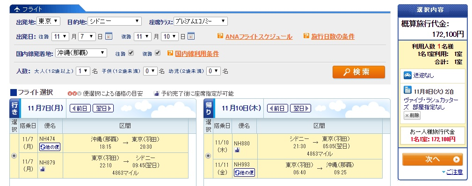The height and width of the screenshot is (186, 472).
Task: Open children count dropdown
Action: coord(150,71)
